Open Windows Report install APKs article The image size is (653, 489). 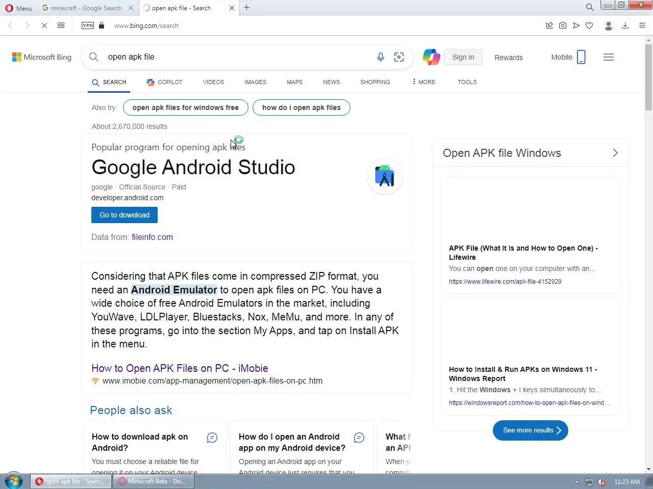pos(523,374)
